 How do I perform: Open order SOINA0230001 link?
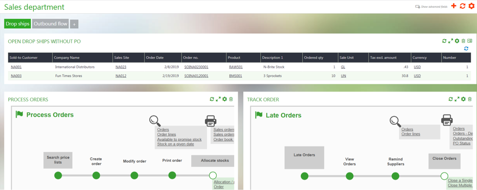click(x=196, y=67)
